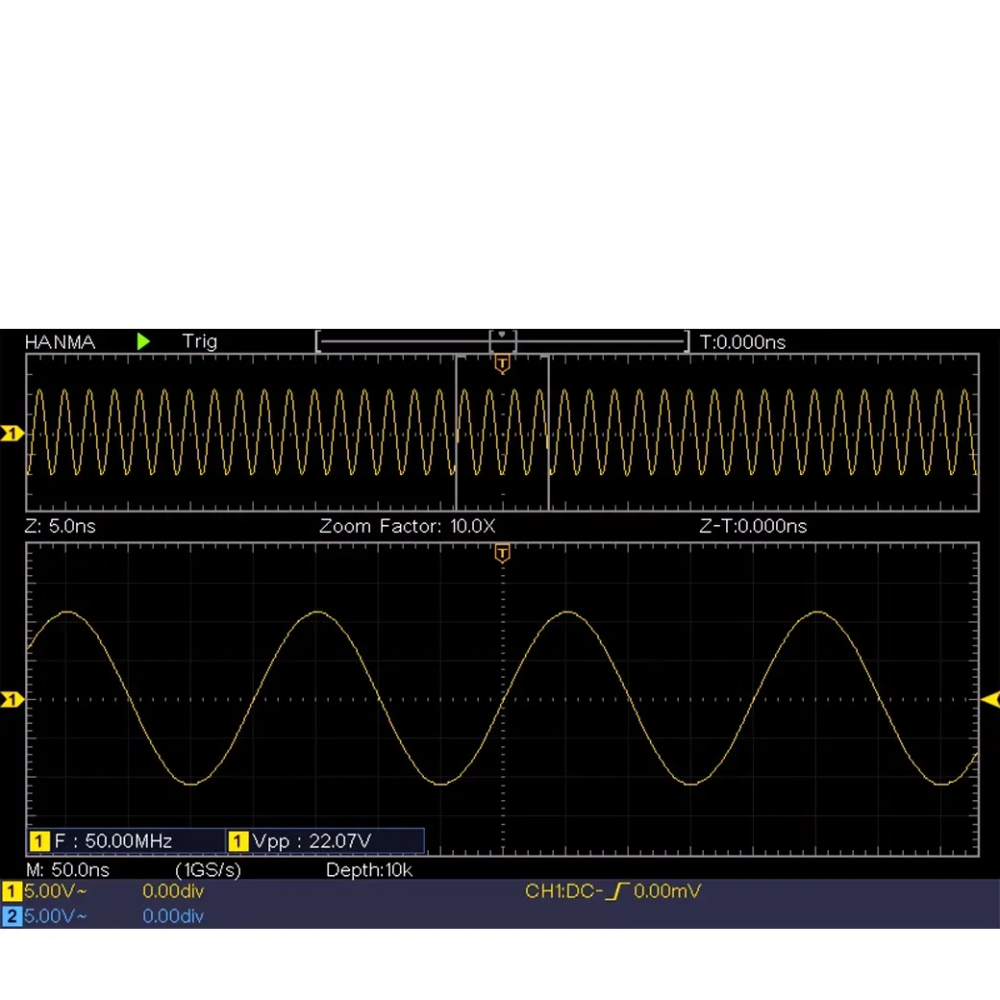Screen dimensions: 1000x1000
Task: Click the Z: 5.0ns zoom timebase readout
Action: point(60,526)
